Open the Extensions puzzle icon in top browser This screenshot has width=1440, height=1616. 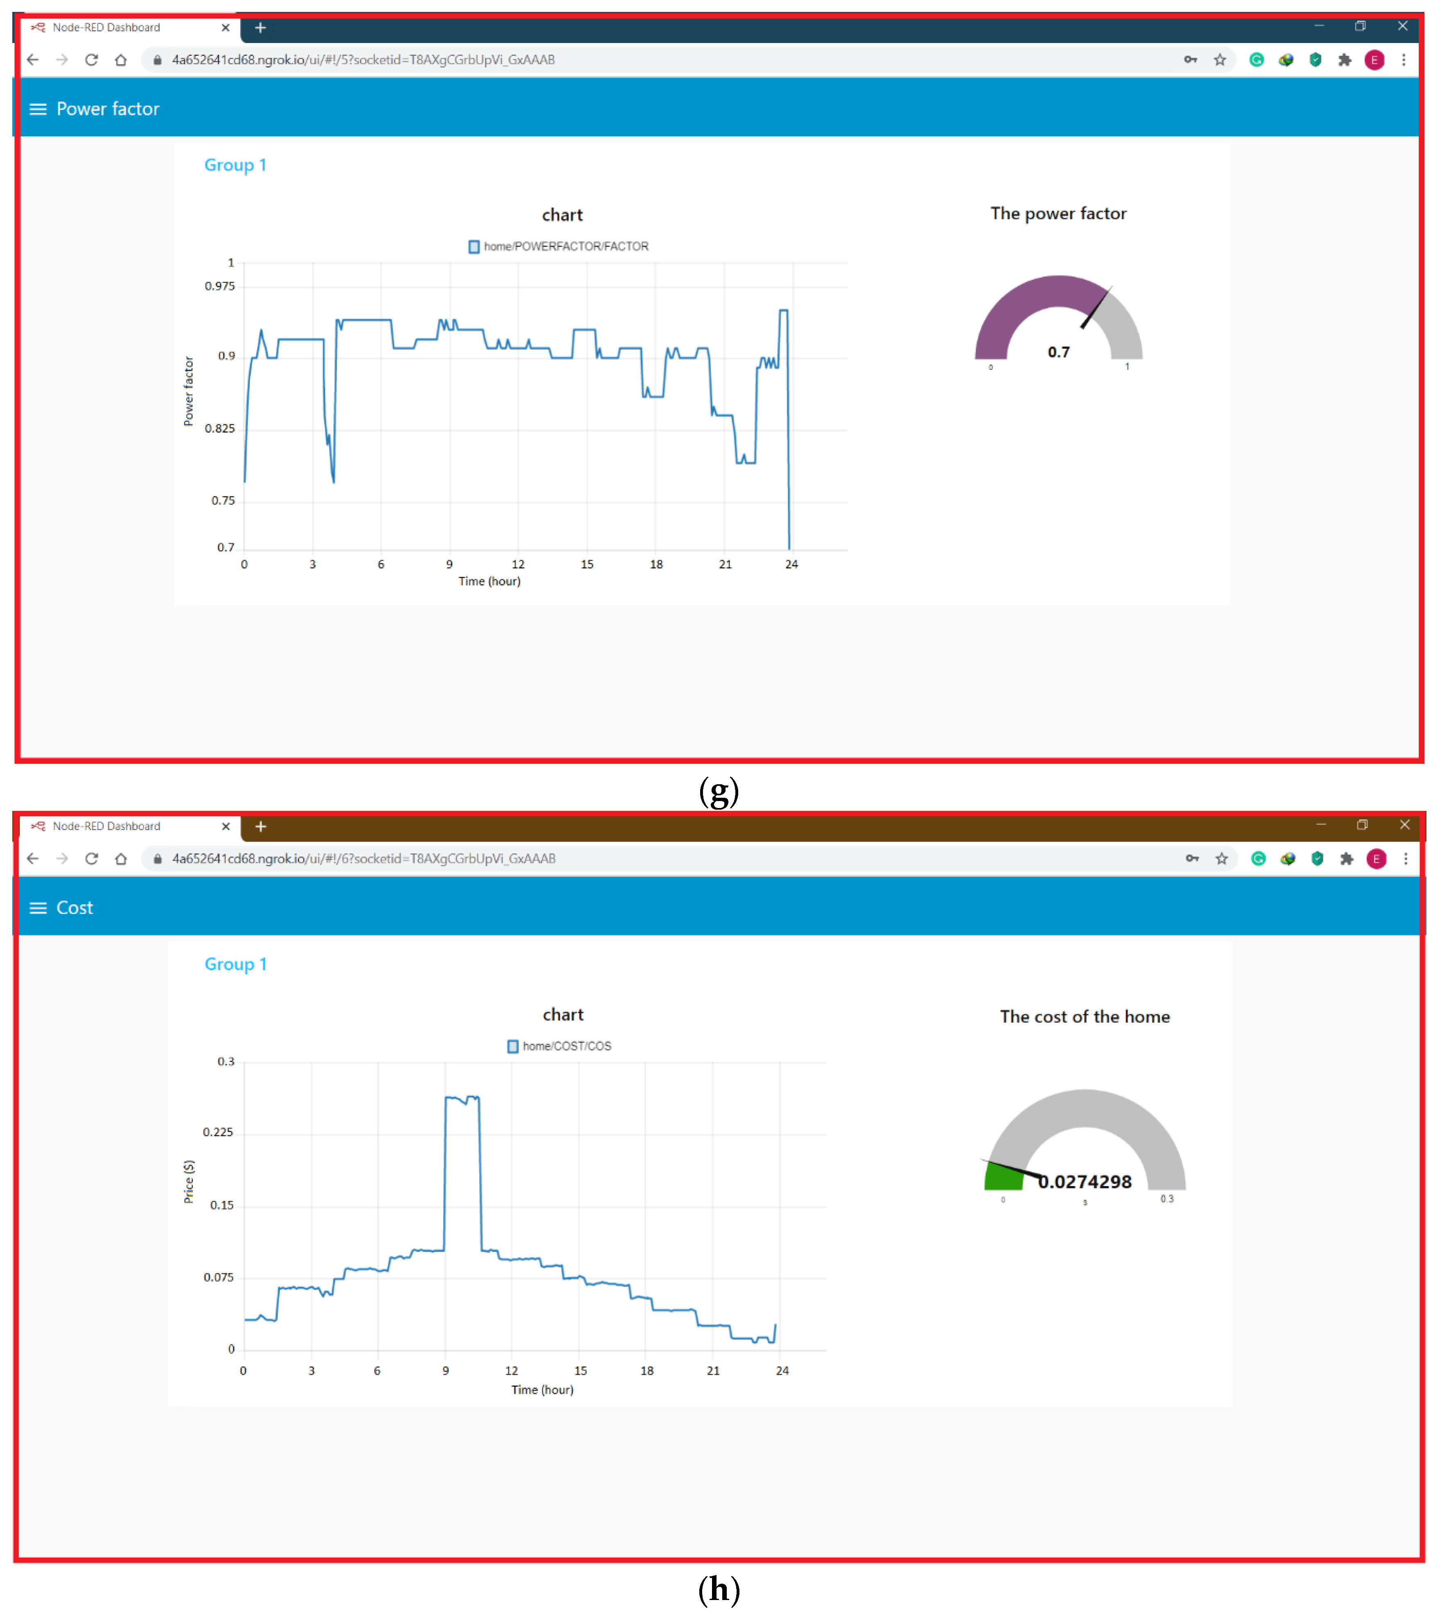coord(1345,60)
